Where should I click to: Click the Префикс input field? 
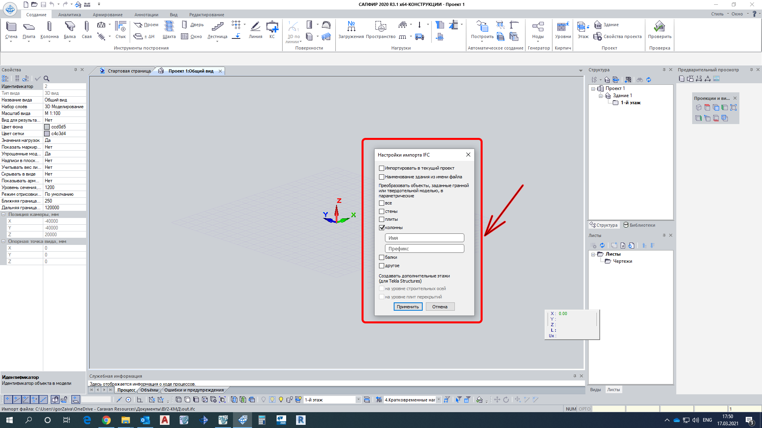point(424,248)
